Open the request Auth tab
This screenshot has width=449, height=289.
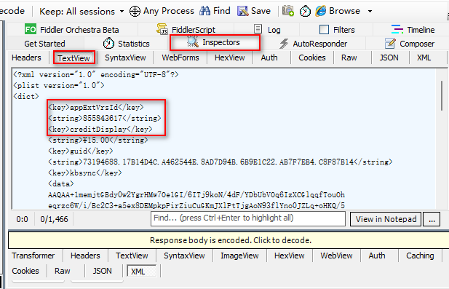[x=269, y=58]
